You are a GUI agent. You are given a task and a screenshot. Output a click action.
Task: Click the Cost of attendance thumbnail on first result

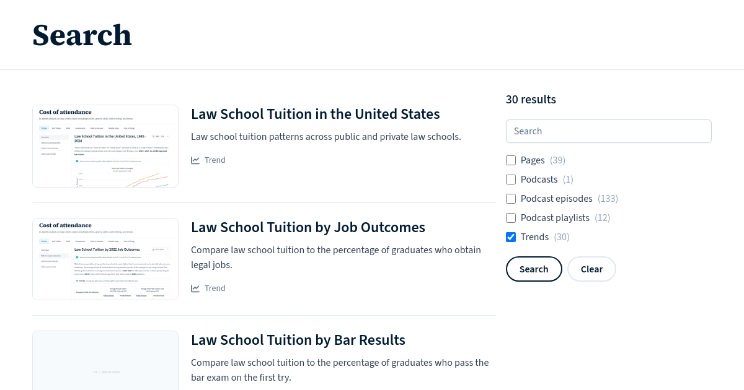[x=105, y=145]
